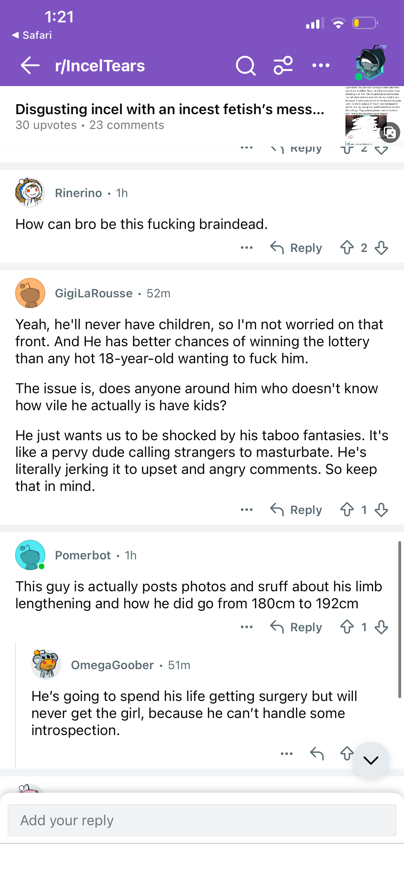
Task: Tap the reply arrow on OmegaGoober's comment
Action: (x=317, y=754)
